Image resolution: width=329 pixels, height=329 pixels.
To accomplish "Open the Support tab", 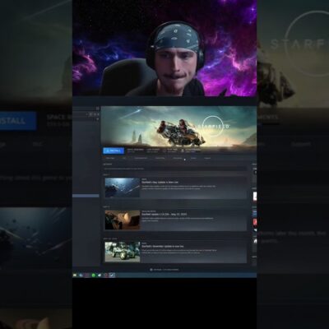I will (207, 158).
